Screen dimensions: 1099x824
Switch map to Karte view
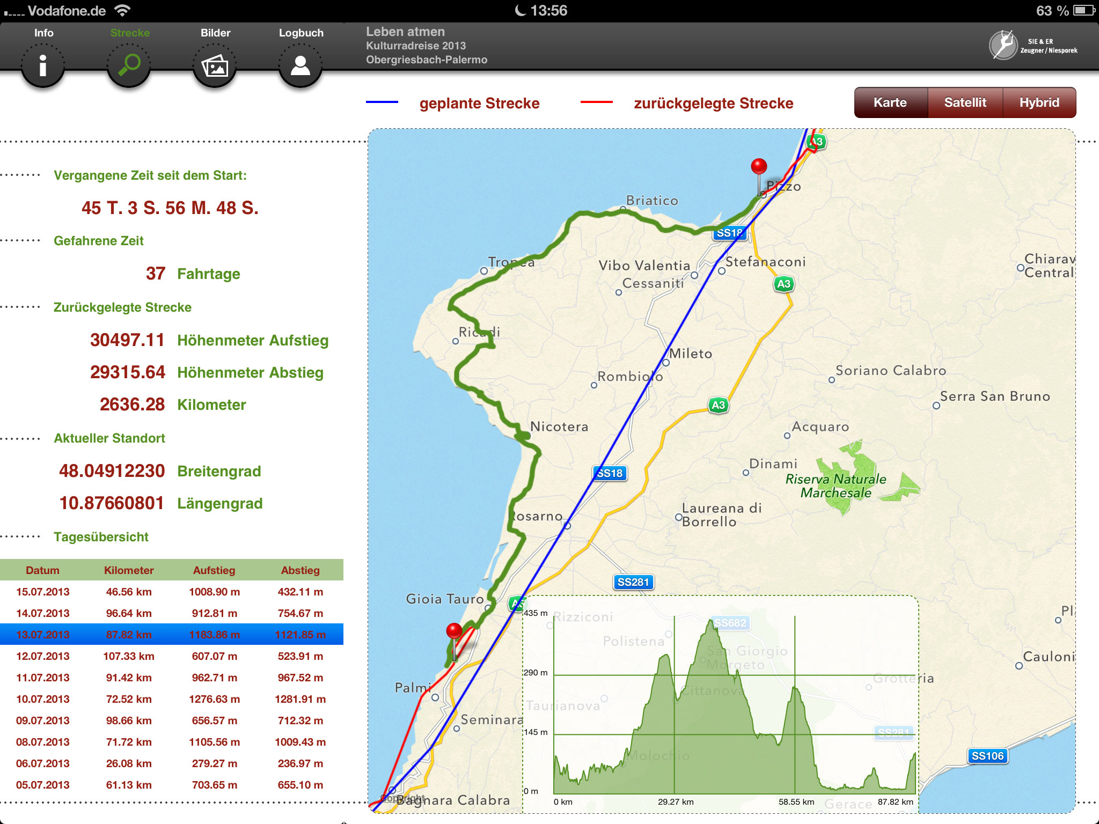(890, 102)
